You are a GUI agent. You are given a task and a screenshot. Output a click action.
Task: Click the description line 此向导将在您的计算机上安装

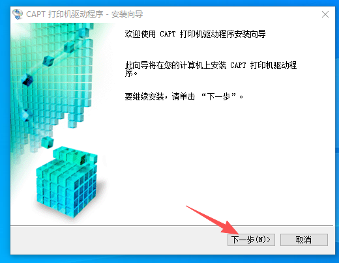175,65
